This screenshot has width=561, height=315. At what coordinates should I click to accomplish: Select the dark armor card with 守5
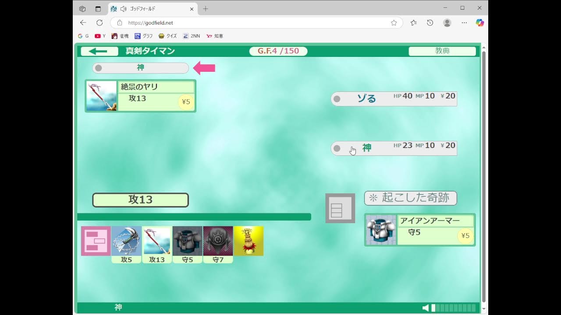[x=188, y=241]
